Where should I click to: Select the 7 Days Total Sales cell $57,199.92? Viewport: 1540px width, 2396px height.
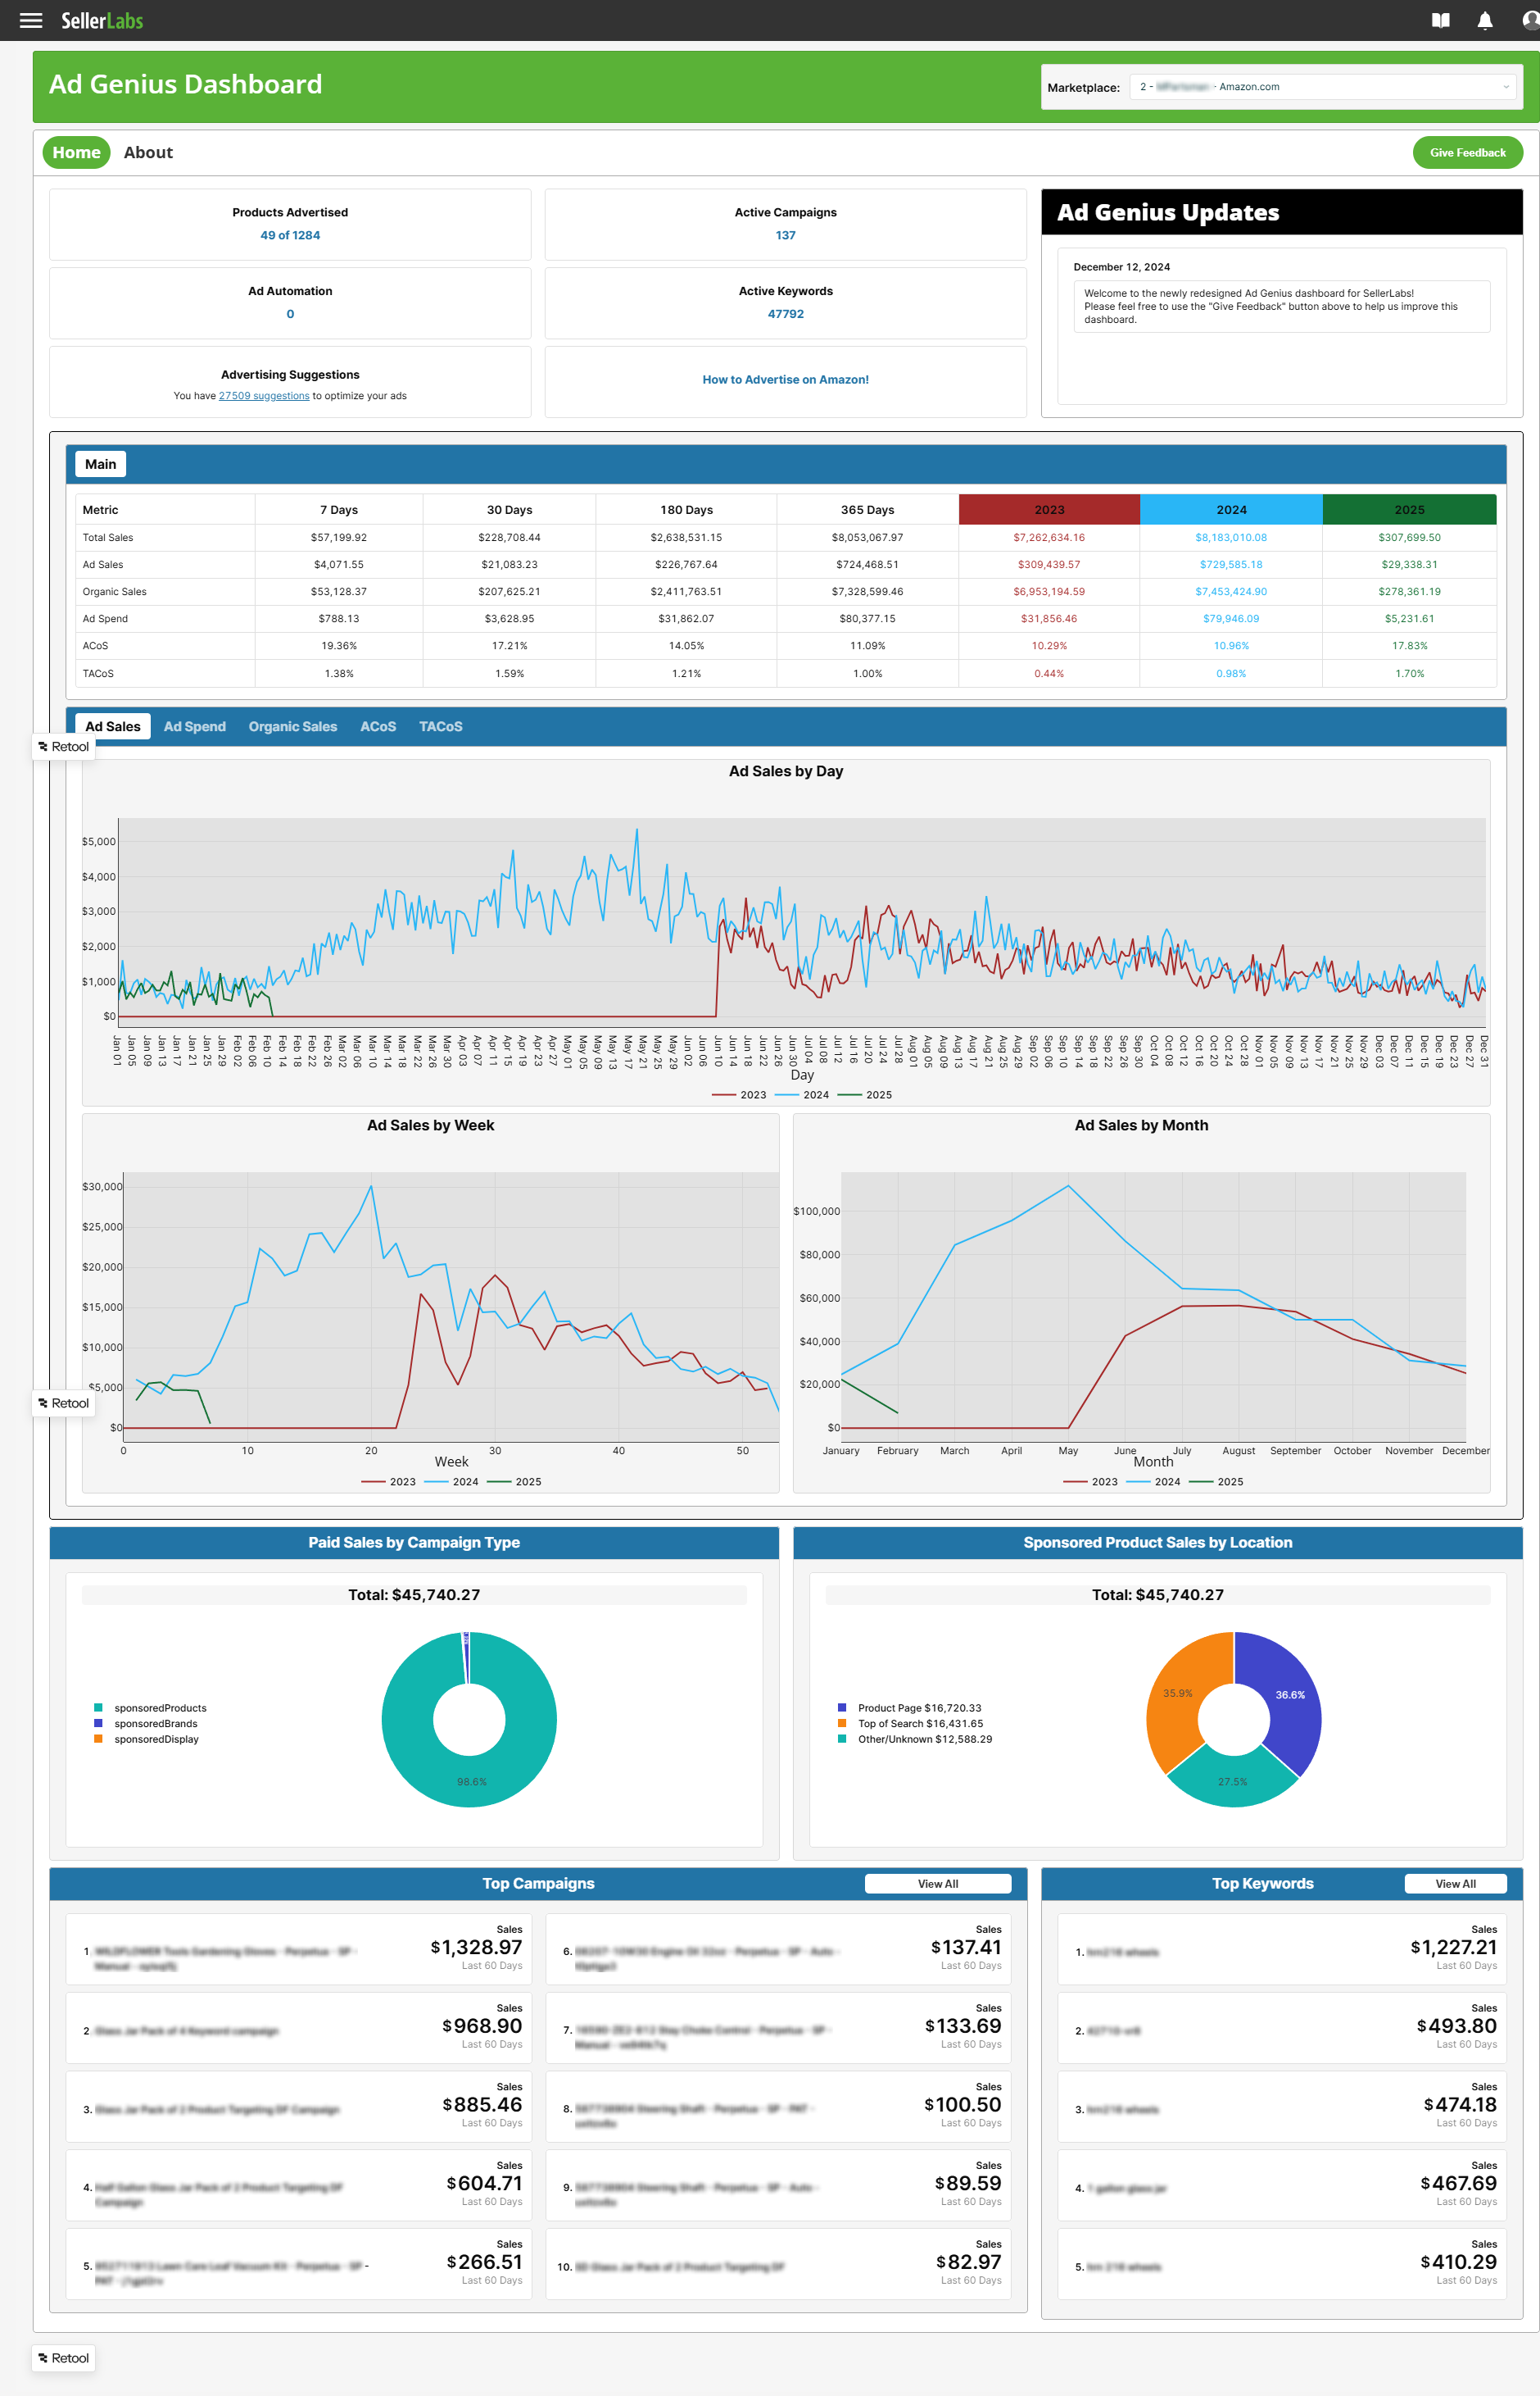tap(339, 537)
